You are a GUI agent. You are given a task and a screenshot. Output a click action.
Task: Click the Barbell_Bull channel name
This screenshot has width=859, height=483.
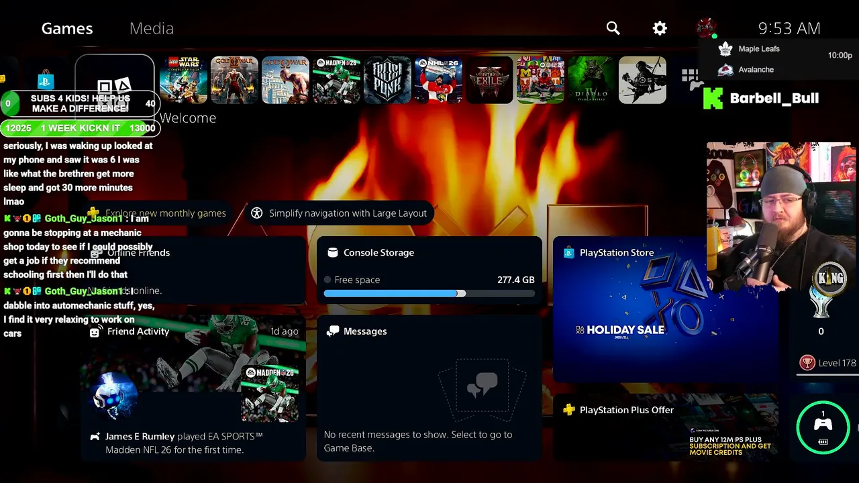774,98
